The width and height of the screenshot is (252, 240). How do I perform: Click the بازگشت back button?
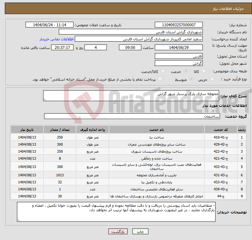[x=118, y=231]
